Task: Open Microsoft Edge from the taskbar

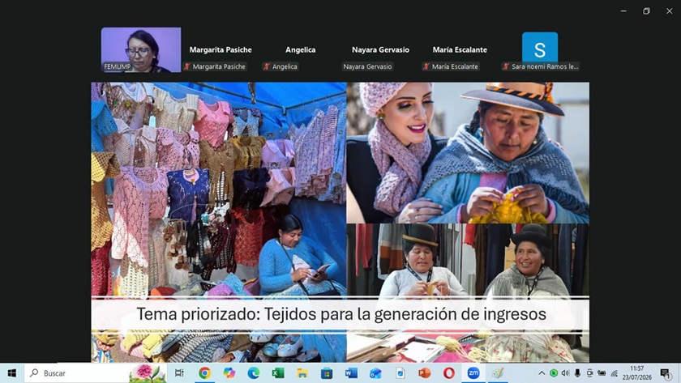Action: point(254,373)
